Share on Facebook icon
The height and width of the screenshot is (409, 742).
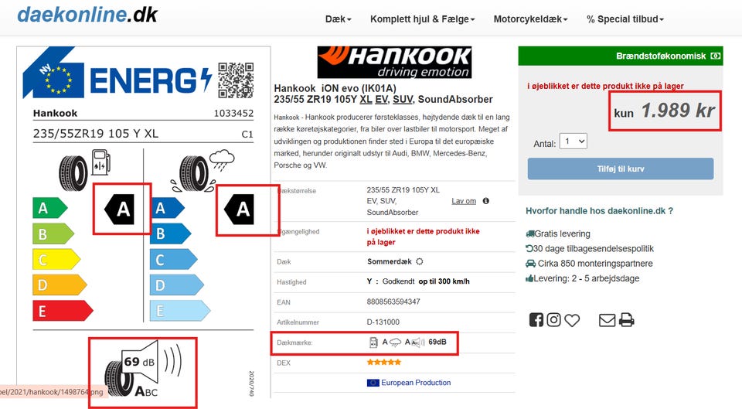(536, 320)
